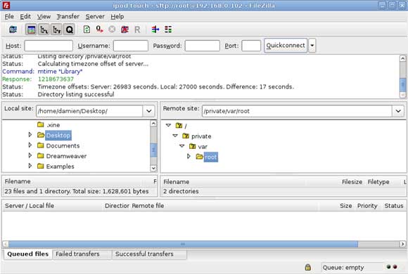
Task: Click the reconnect R toolbar icon
Action: [137, 30]
